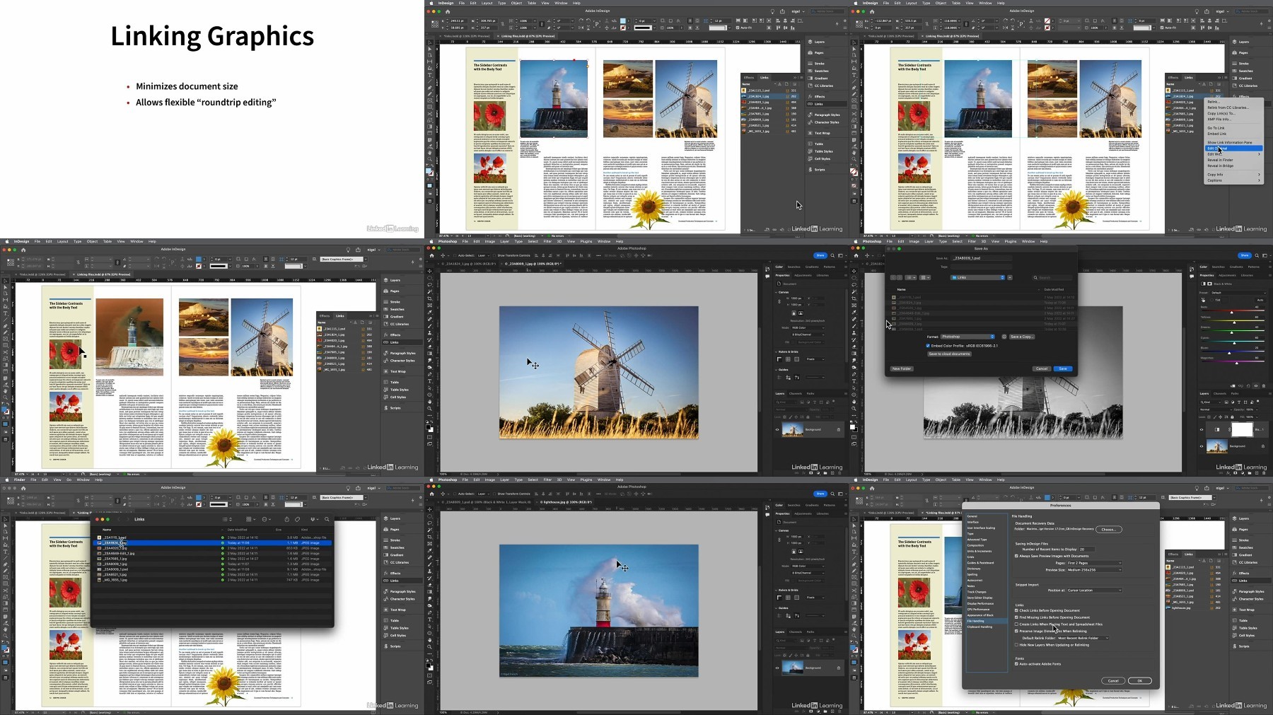This screenshot has height=715, width=1273.
Task: Select Zoom tool in Save As Photoshop screenshot
Action: 854,409
